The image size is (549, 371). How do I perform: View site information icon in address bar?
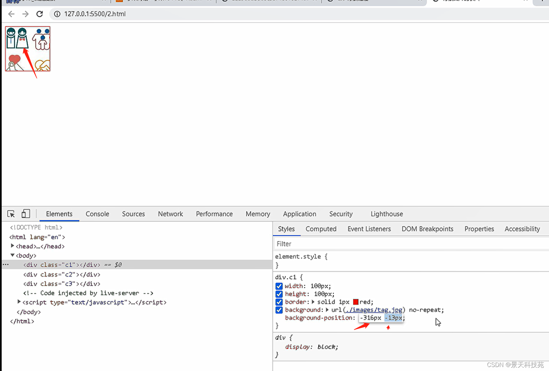click(57, 14)
